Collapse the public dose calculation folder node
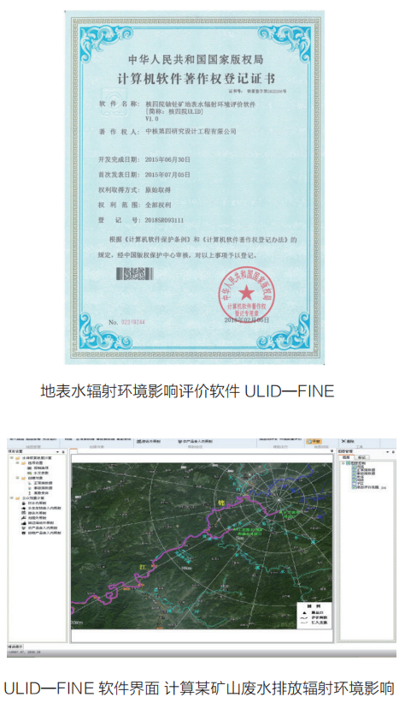405x709 pixels. click(x=12, y=497)
